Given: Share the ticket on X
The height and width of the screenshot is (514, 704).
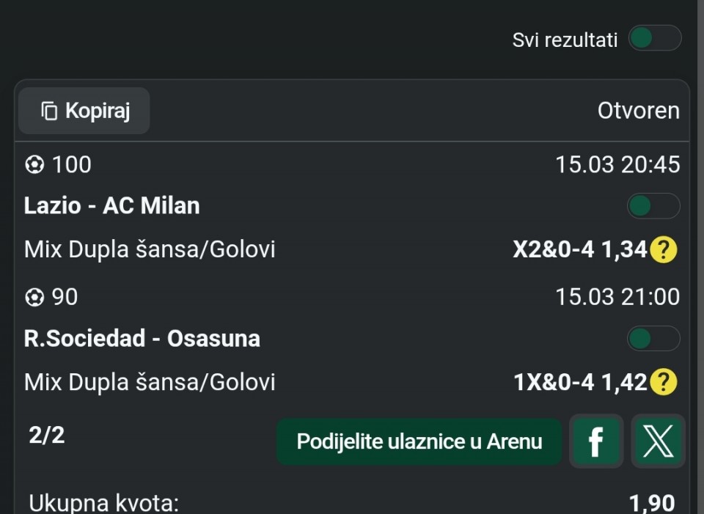Looking at the screenshot, I should 658,441.
